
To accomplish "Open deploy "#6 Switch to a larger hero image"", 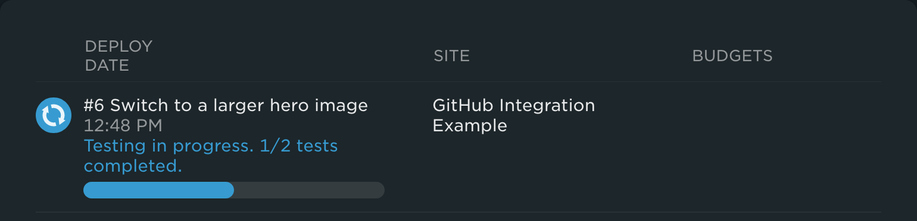I will [226, 106].
